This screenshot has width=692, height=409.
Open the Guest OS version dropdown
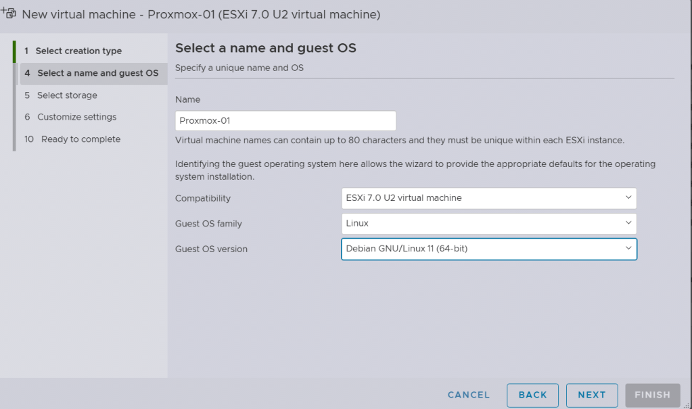point(488,249)
